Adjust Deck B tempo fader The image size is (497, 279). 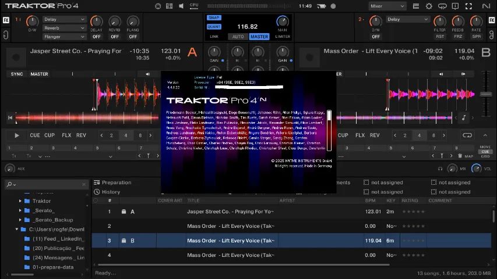486,94
